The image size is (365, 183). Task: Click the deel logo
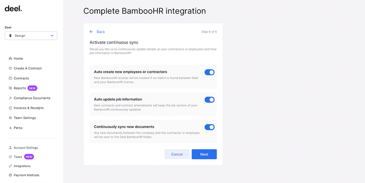click(13, 9)
